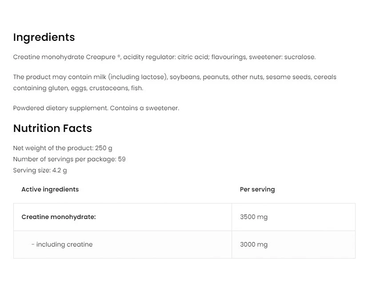Click the allergen warning paragraph
This screenshot has height=295, width=368.
[x=174, y=82]
